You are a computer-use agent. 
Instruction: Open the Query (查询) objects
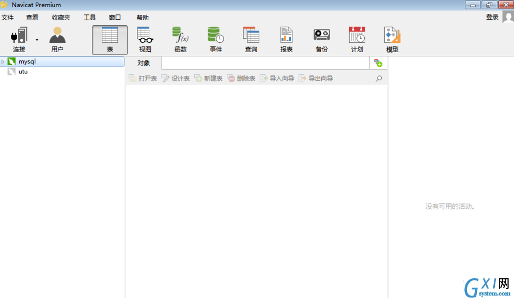(x=251, y=40)
